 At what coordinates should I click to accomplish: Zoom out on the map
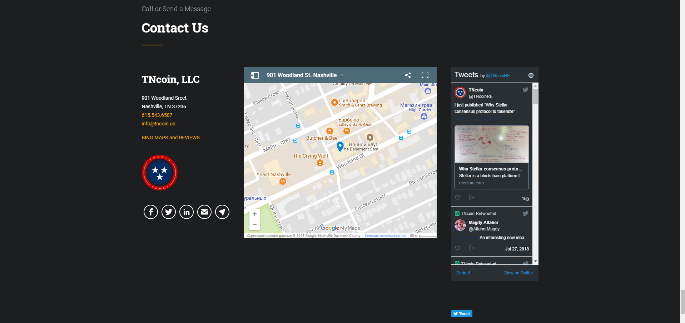pos(254,224)
